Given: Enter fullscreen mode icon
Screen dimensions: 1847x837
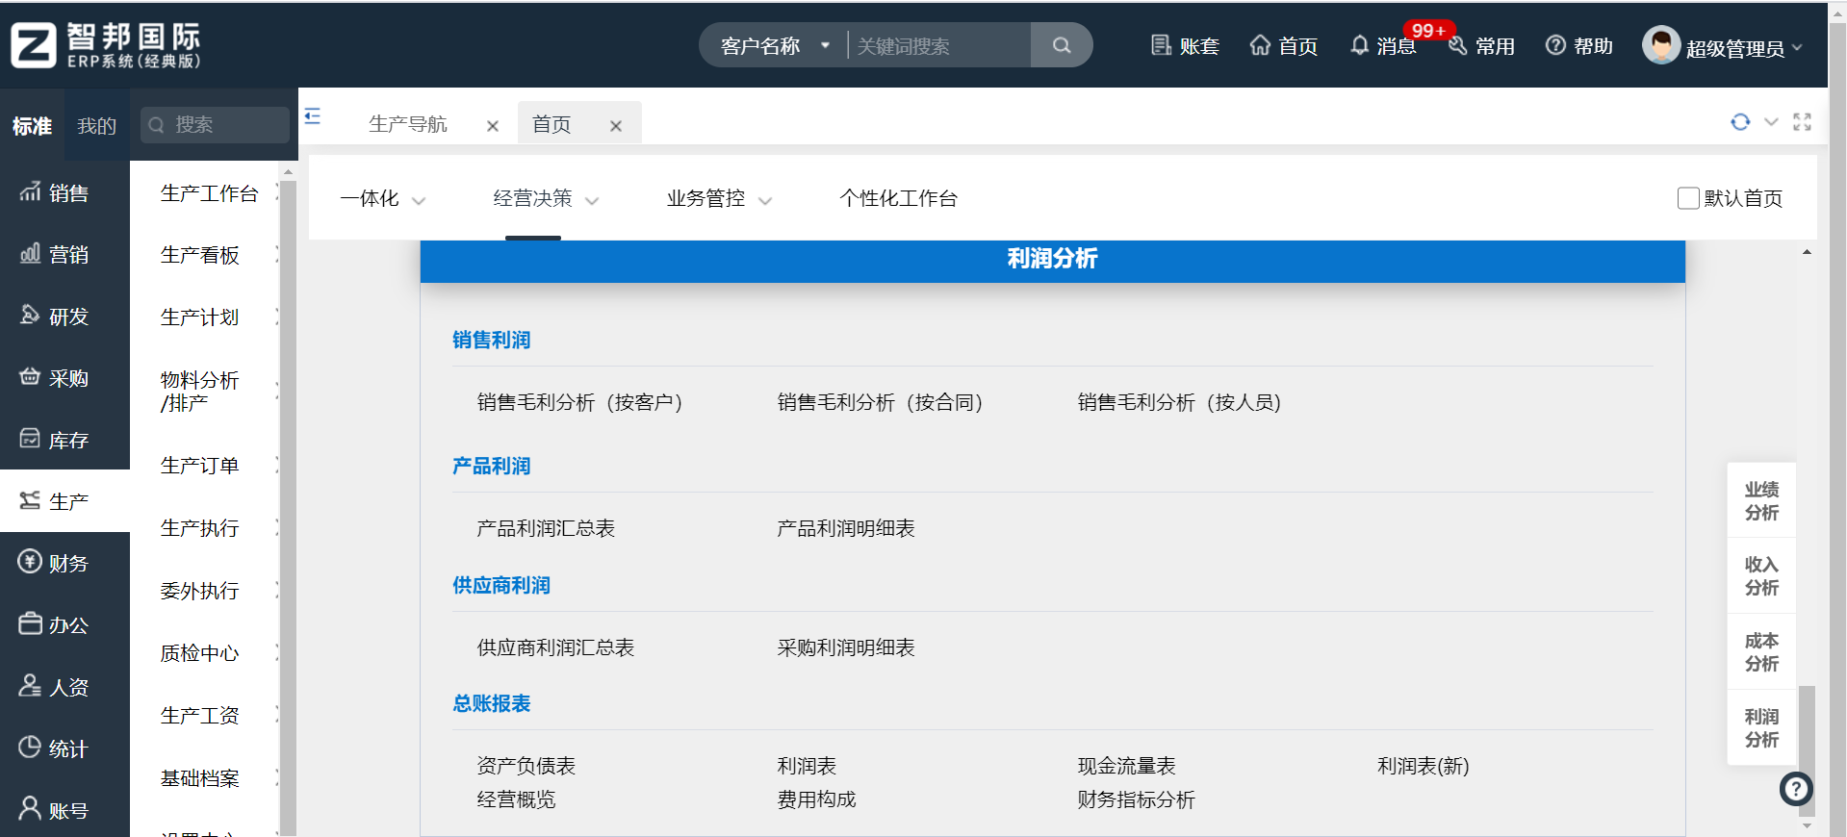Looking at the screenshot, I should click(x=1802, y=122).
